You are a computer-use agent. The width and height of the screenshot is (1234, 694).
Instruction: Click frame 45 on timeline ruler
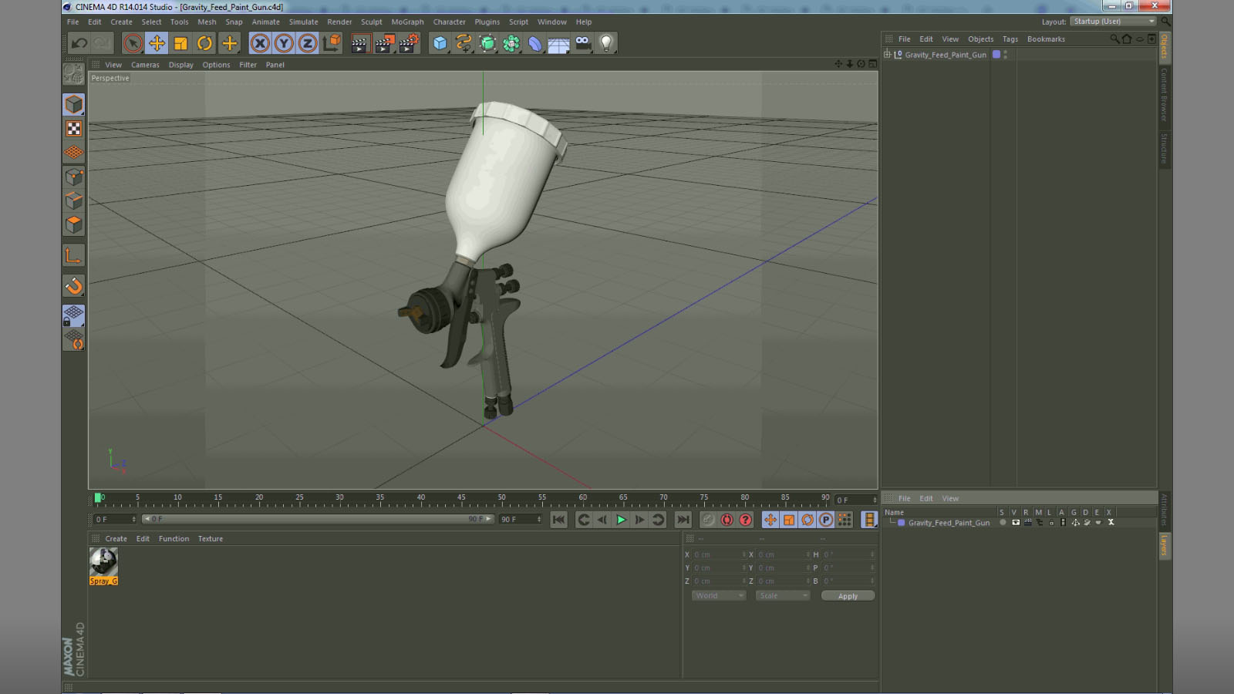[461, 499]
